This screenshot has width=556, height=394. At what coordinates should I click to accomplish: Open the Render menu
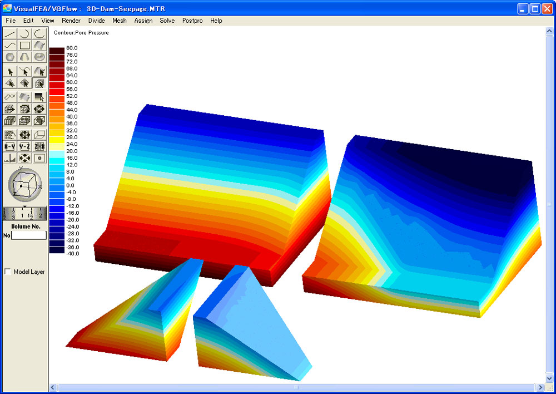71,21
